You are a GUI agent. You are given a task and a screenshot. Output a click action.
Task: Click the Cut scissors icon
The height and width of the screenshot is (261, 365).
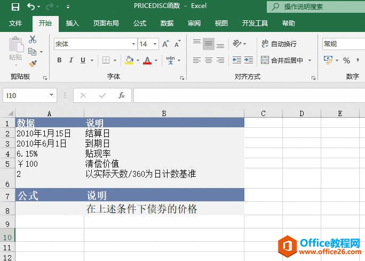pyautogui.click(x=33, y=39)
